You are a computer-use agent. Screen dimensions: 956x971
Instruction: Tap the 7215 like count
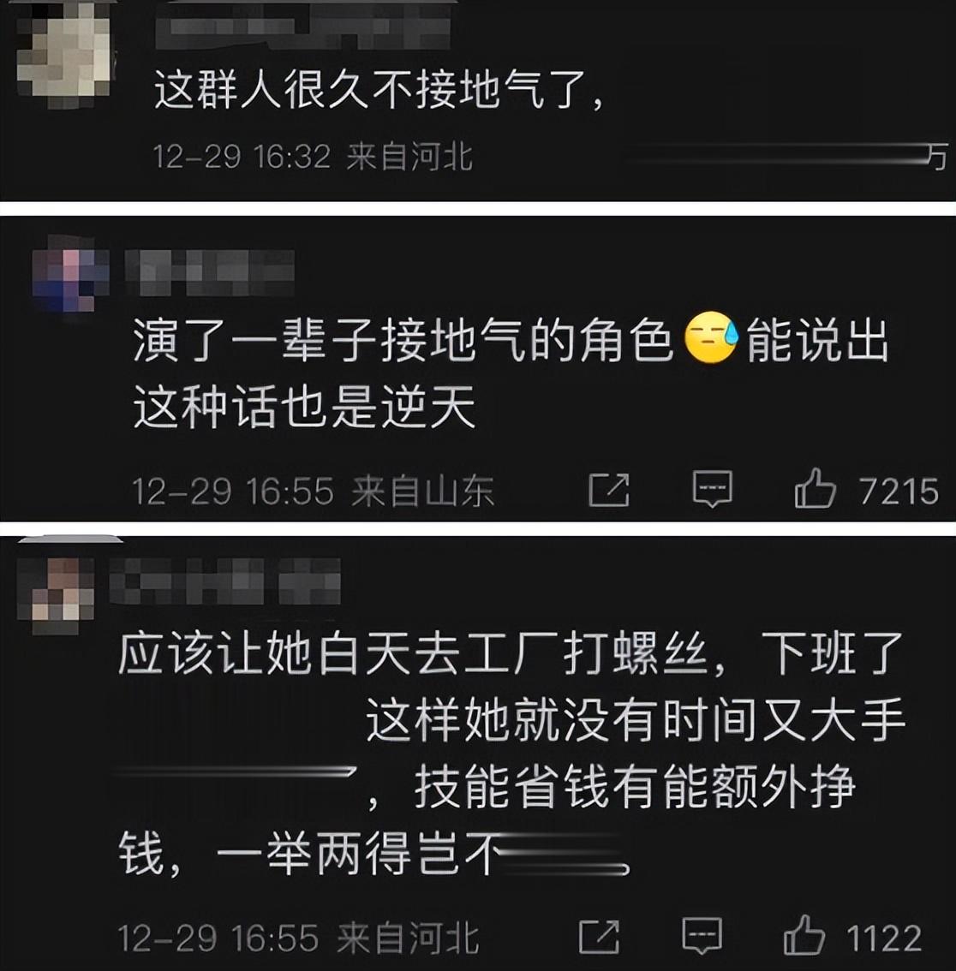(x=899, y=491)
